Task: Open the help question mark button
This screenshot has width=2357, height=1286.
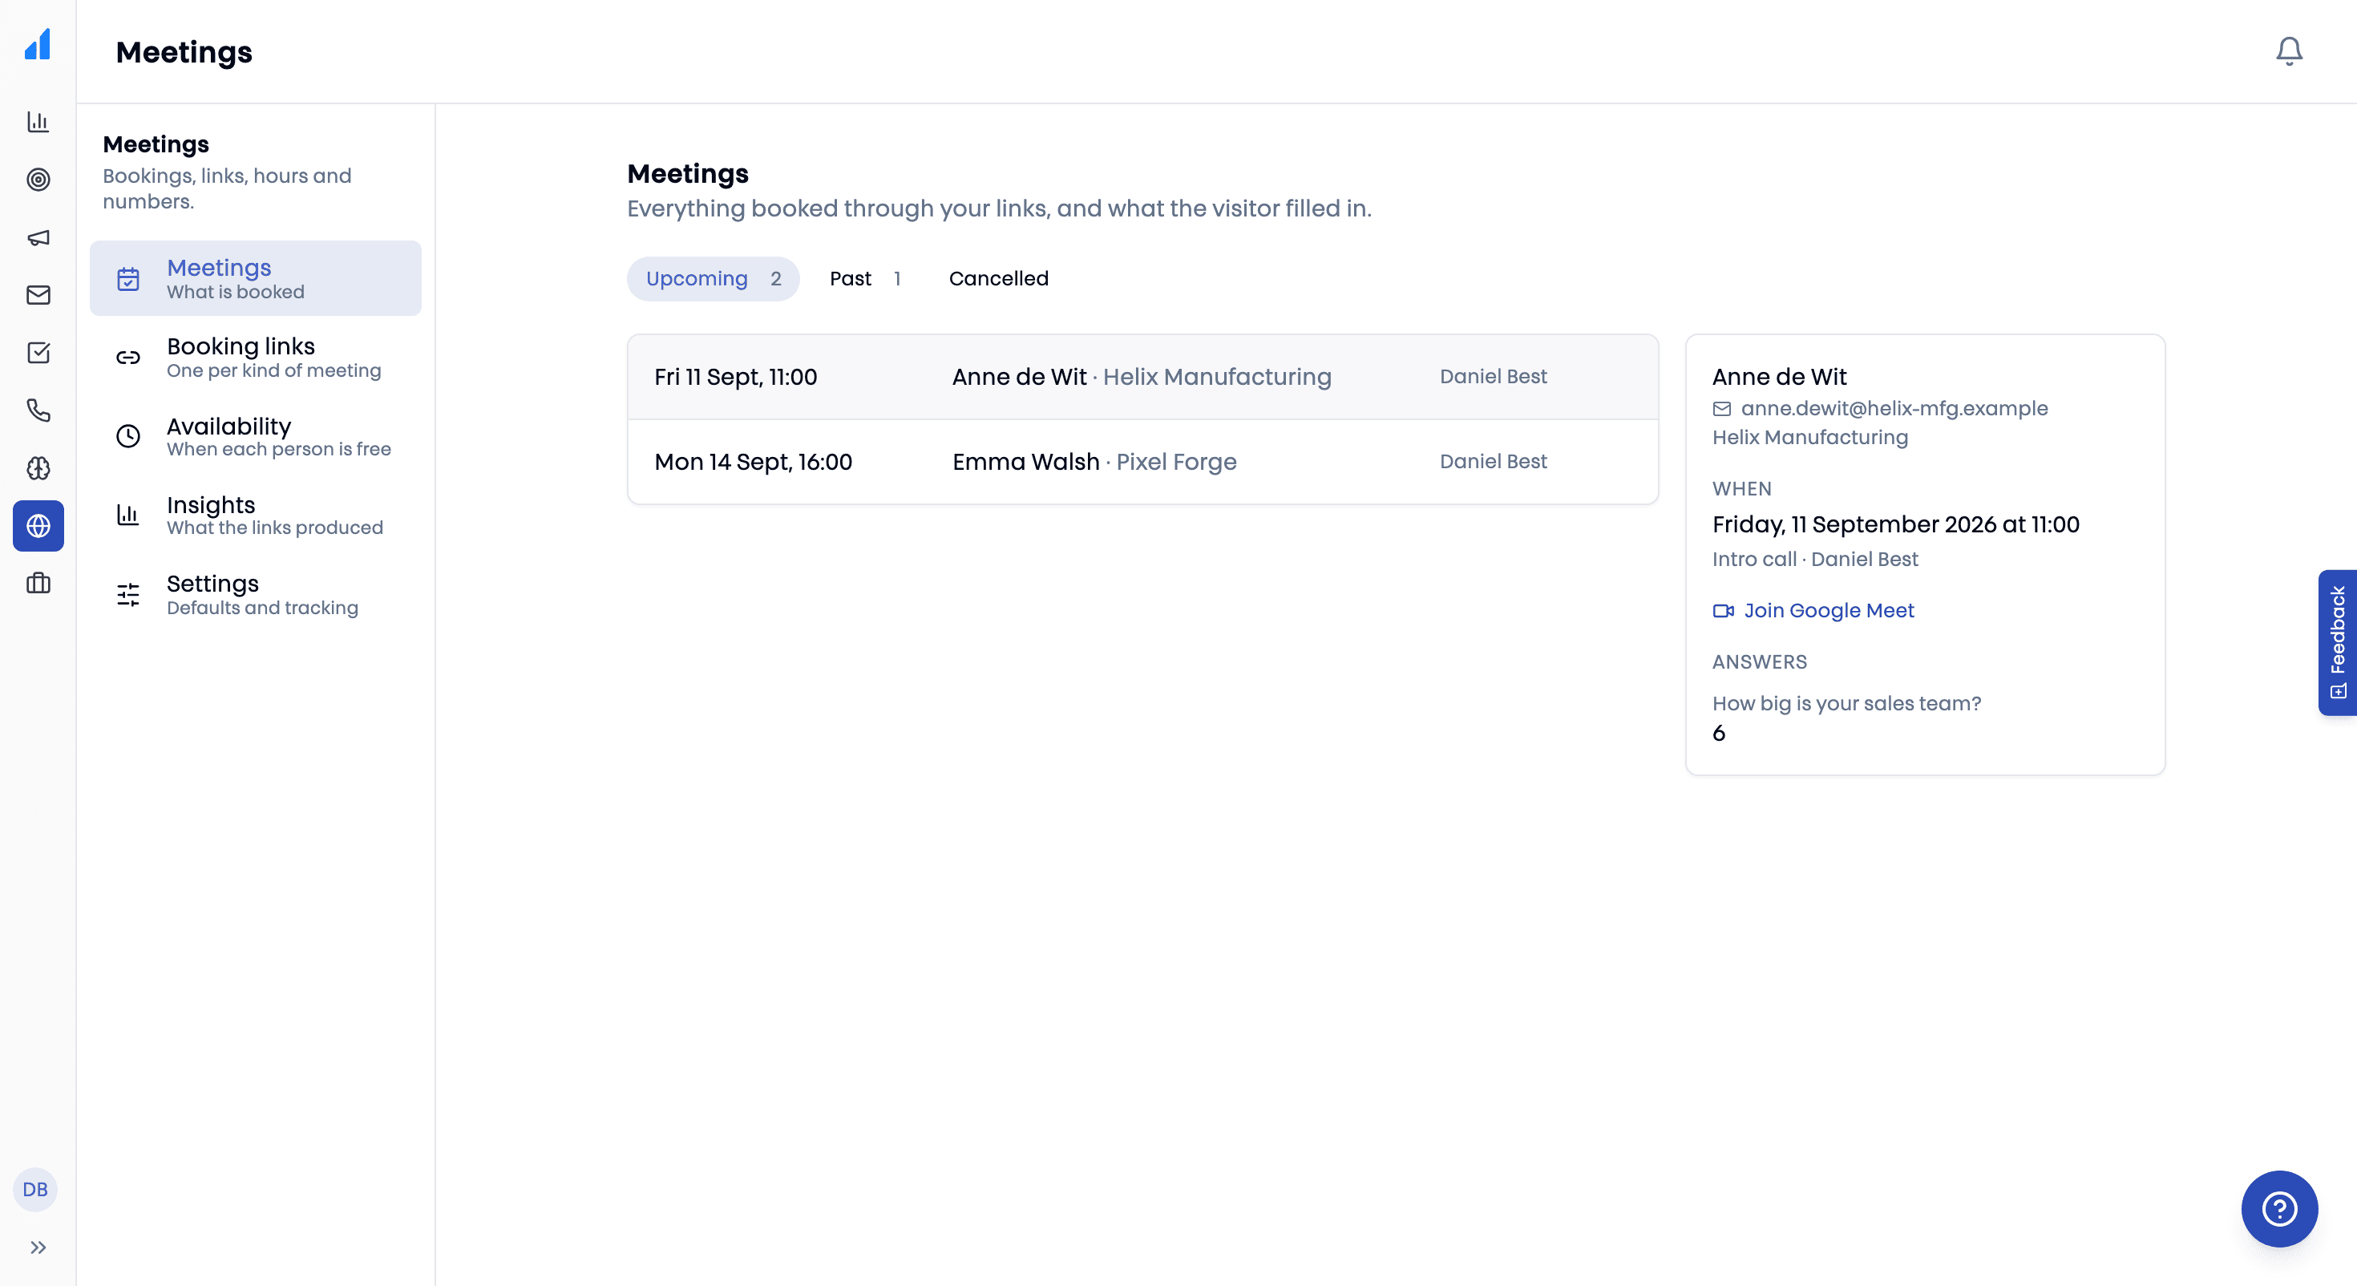Action: pyautogui.click(x=2278, y=1208)
